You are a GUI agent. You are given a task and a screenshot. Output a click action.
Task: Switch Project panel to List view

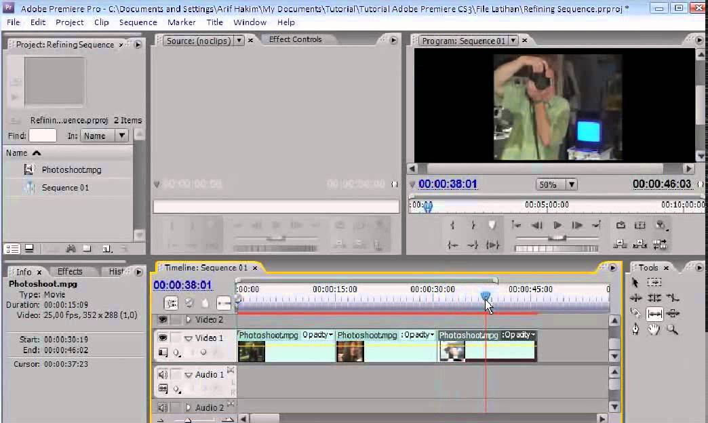12,249
